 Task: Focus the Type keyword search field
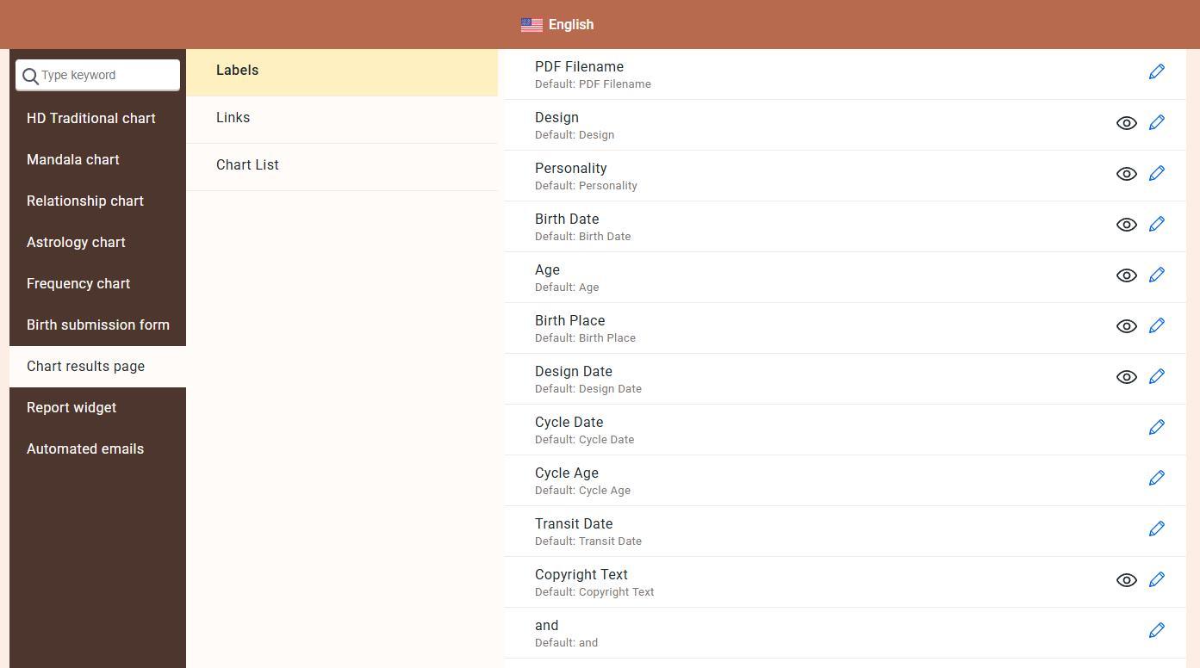pyautogui.click(x=107, y=76)
